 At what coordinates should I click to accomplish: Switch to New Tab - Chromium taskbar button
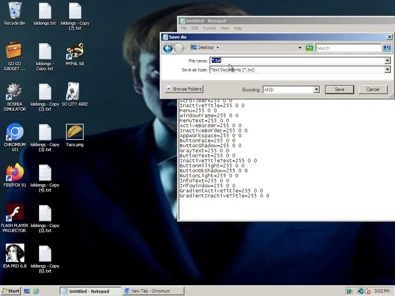tap(154, 291)
